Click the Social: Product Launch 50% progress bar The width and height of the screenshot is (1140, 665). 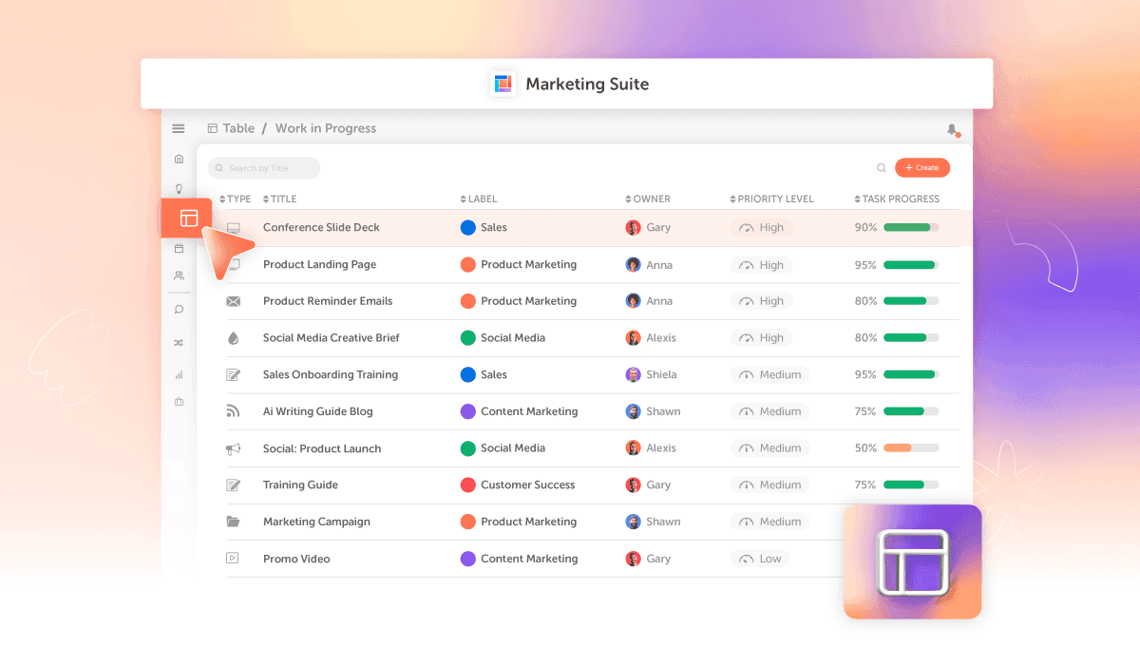(x=911, y=447)
